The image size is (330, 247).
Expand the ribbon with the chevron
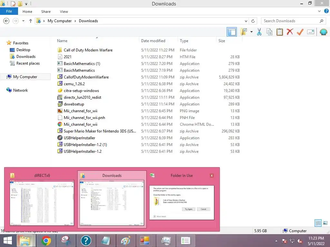coord(319,11)
